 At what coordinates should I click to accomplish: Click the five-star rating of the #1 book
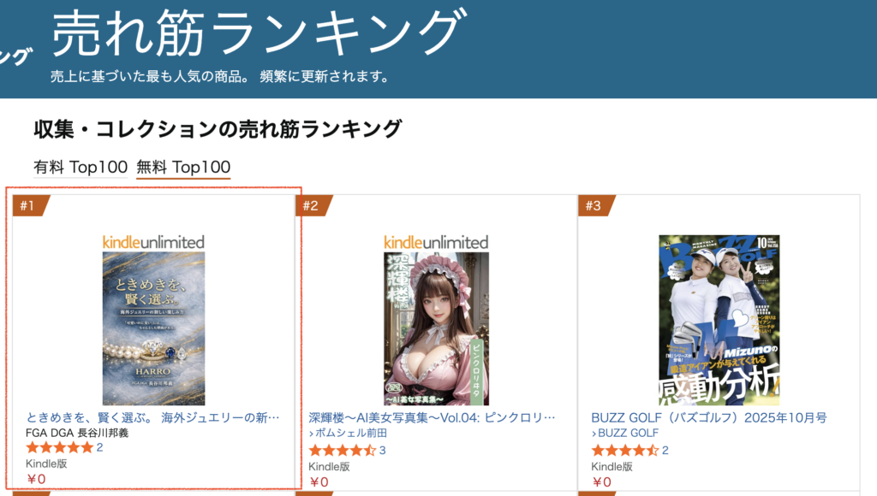[60, 447]
